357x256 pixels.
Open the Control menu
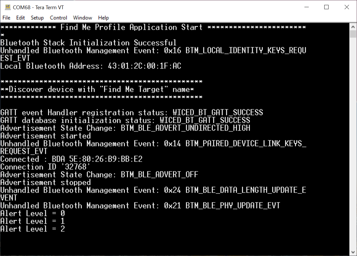58,18
